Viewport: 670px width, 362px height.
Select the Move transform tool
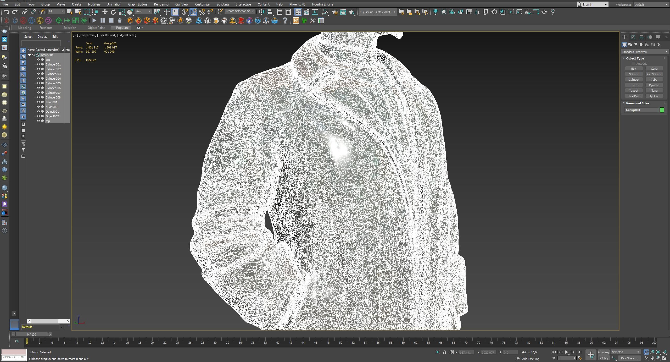coord(105,12)
